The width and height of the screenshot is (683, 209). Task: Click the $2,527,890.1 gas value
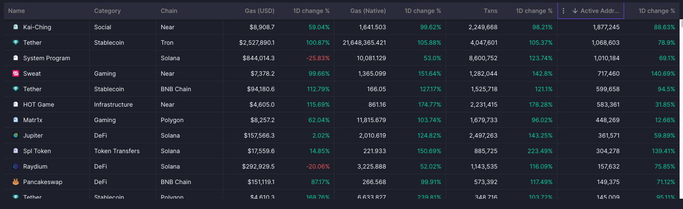click(x=257, y=43)
